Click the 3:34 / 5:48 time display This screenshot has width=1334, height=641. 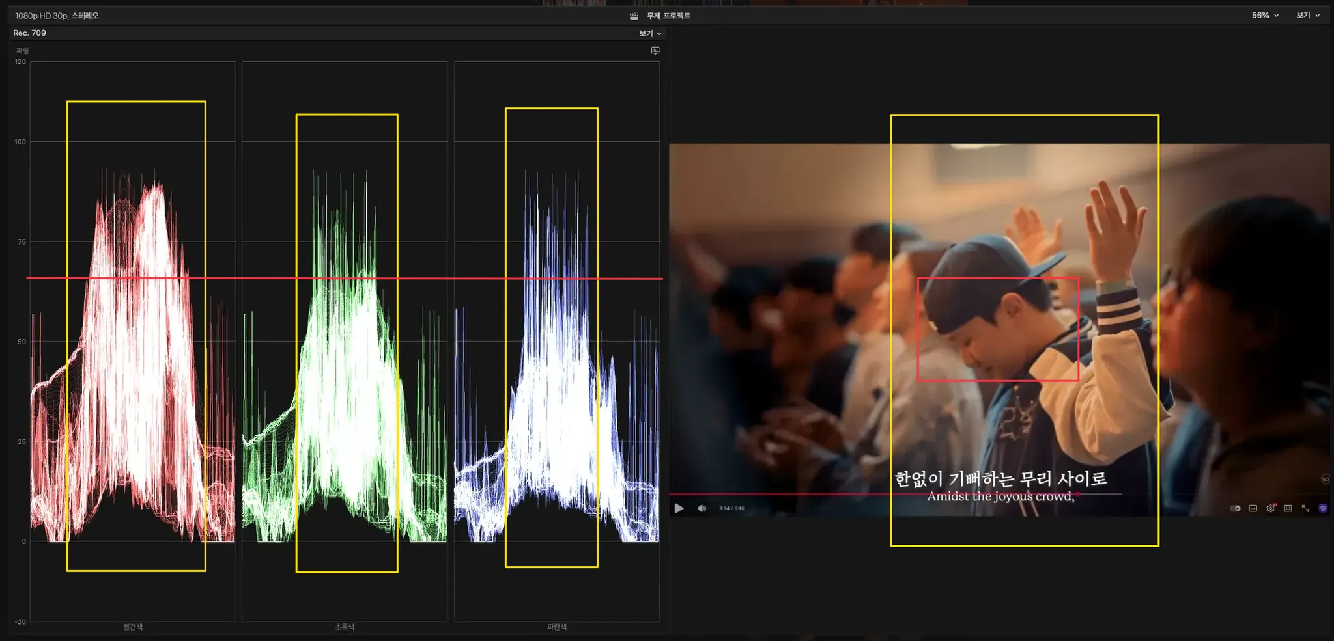click(731, 508)
